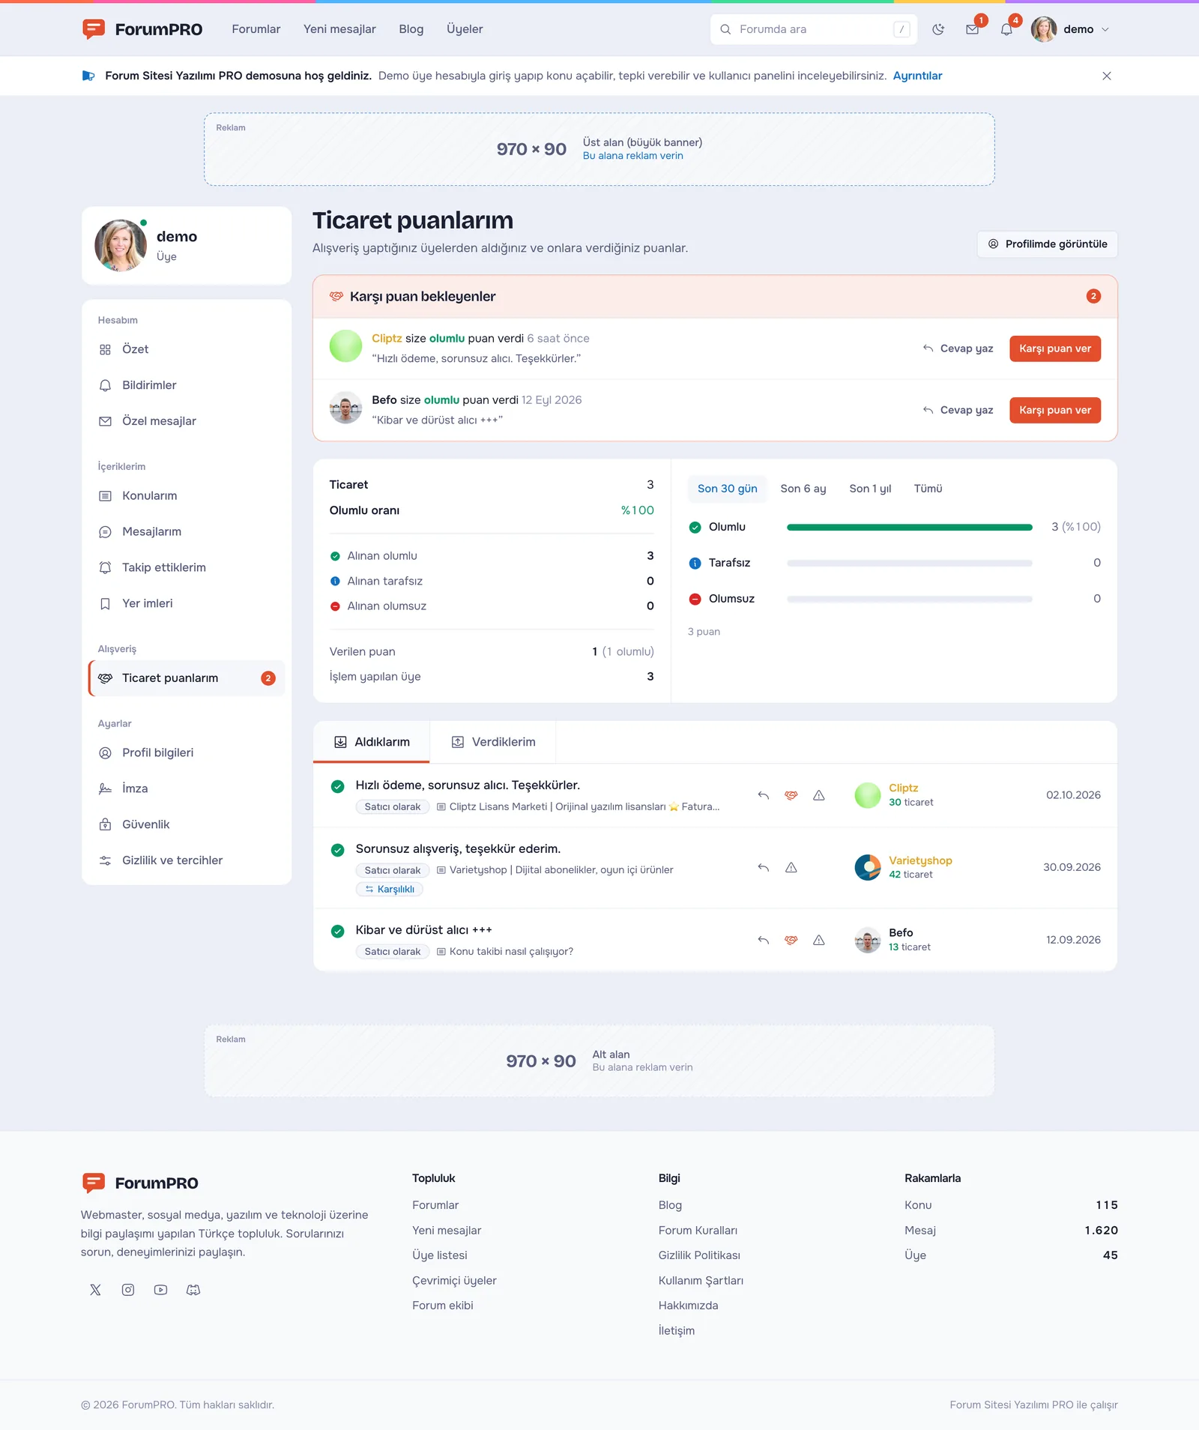Open Forumlar in top navigation
Image resolution: width=1199 pixels, height=1430 pixels.
pyautogui.click(x=256, y=29)
